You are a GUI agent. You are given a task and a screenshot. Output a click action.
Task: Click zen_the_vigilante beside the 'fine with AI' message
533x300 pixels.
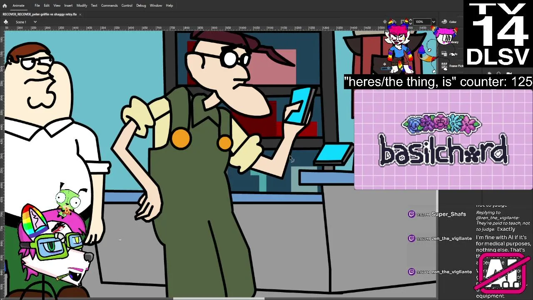(x=451, y=238)
